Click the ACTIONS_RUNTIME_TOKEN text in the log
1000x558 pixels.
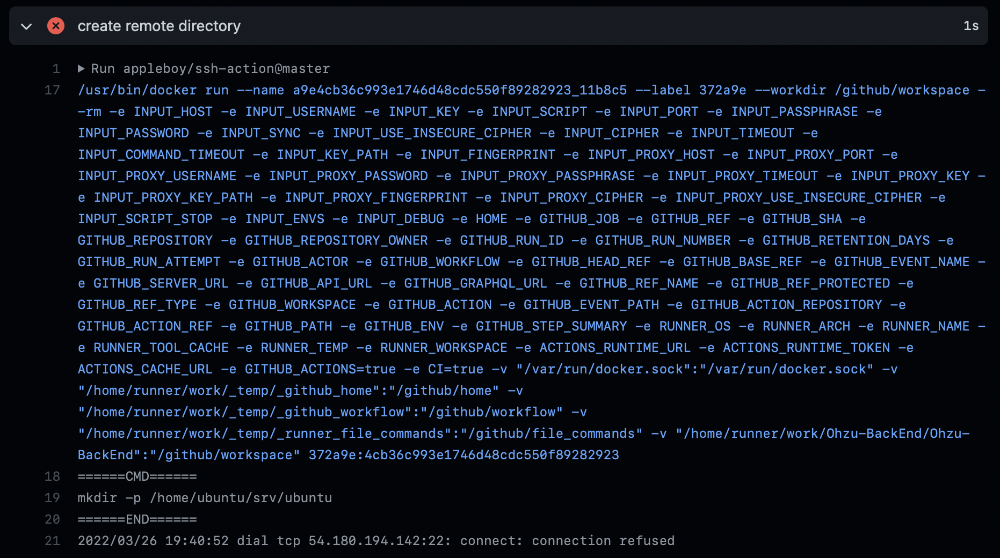point(806,348)
